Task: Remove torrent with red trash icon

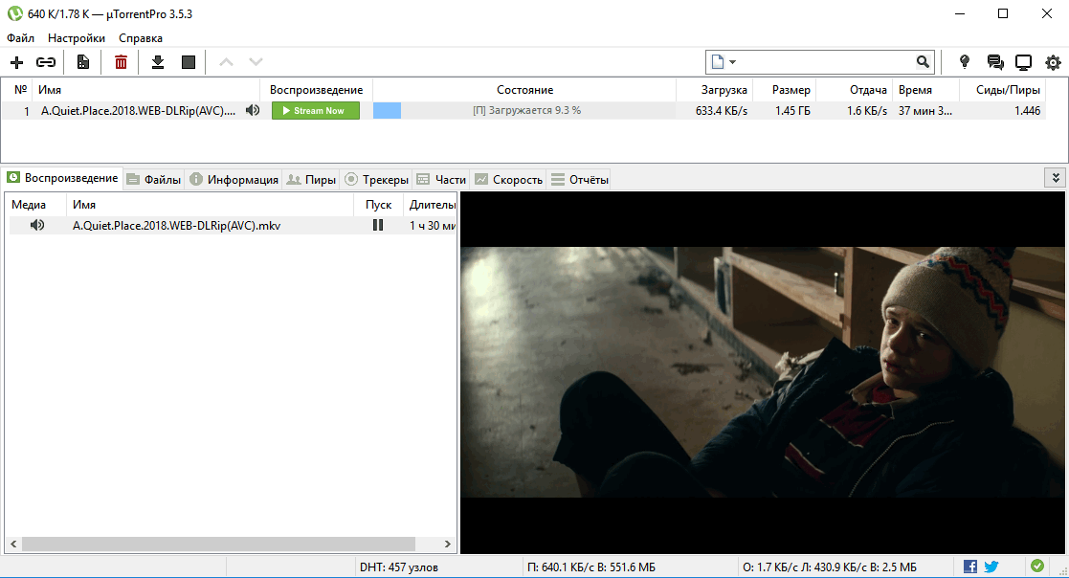Action: (121, 62)
